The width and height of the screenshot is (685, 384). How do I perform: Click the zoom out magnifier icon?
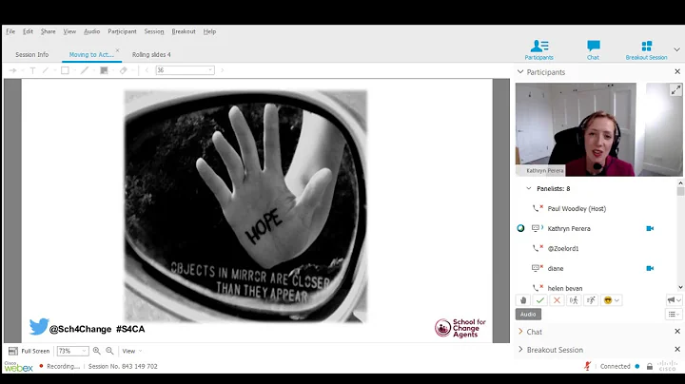click(109, 351)
